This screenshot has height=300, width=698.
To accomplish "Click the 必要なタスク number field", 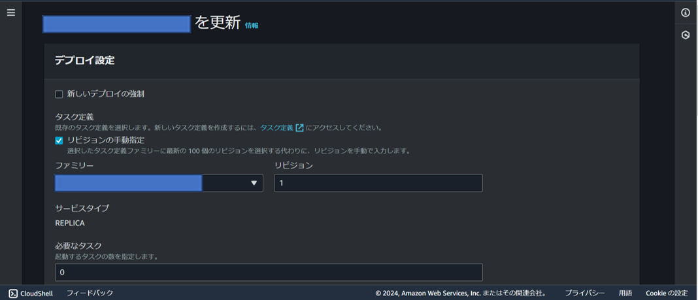I will (x=269, y=273).
